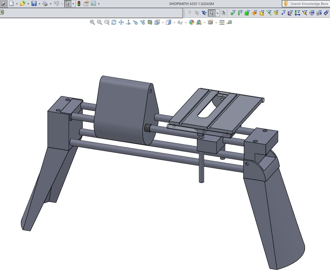The width and height of the screenshot is (330, 275).
Task: Click the New document button
Action: [x=12, y=3]
